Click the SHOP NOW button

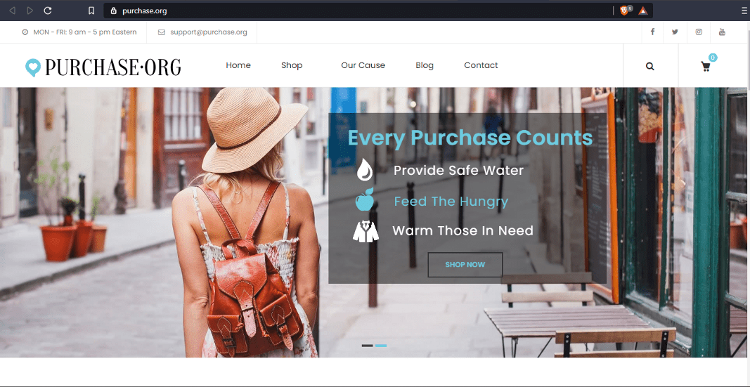coord(465,265)
